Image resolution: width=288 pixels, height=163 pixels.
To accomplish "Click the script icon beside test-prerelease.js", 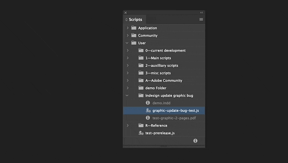I will [141, 133].
